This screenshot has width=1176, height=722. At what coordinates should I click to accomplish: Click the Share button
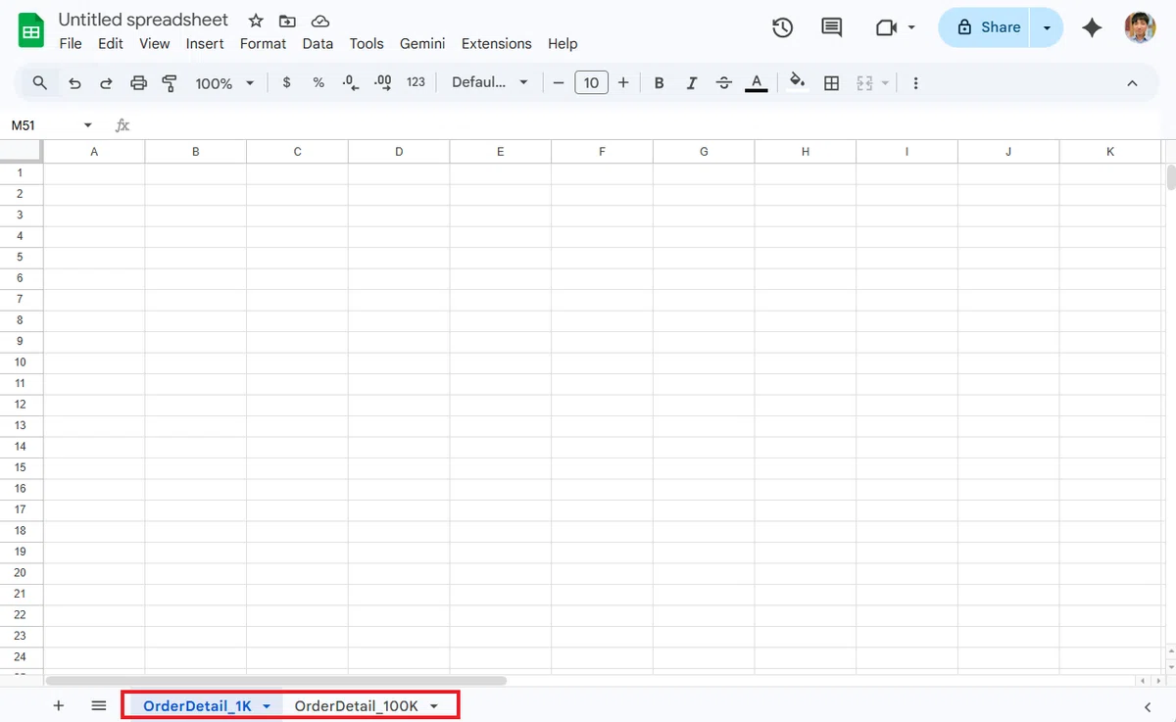tap(988, 27)
